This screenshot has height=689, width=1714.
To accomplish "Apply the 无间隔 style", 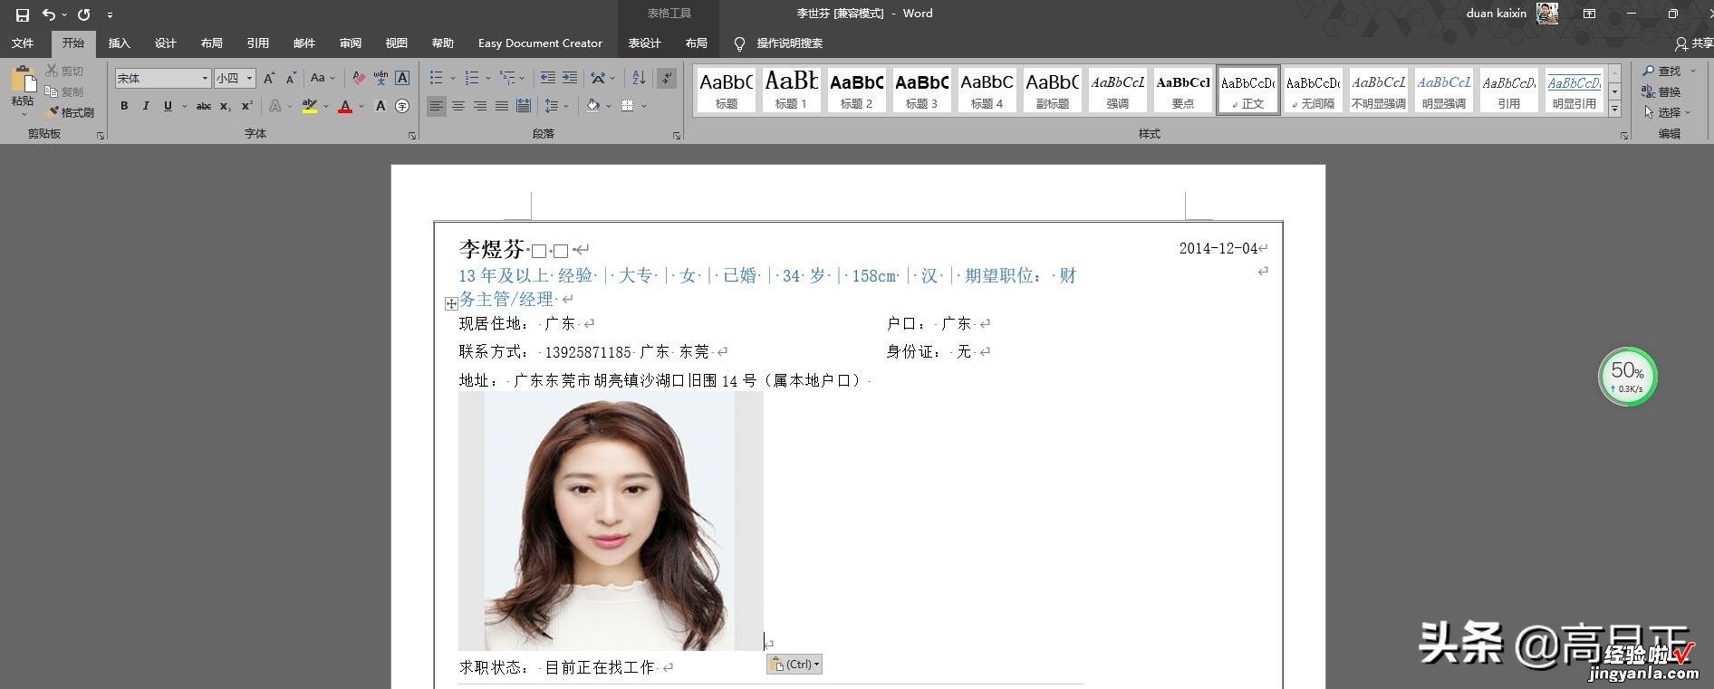I will [1313, 90].
